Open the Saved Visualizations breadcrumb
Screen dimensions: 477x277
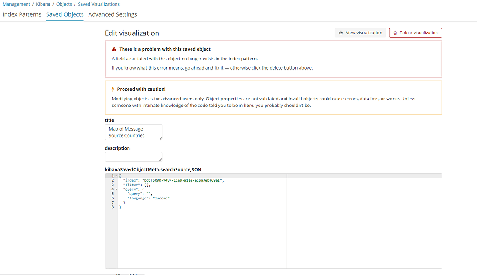pos(99,4)
